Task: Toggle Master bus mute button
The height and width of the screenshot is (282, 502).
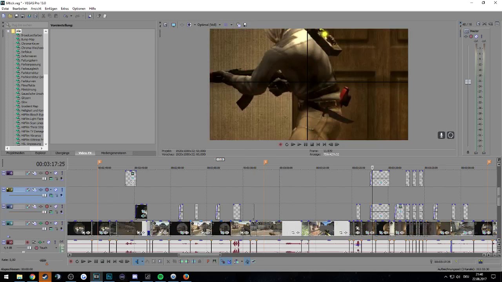Action: [476, 36]
